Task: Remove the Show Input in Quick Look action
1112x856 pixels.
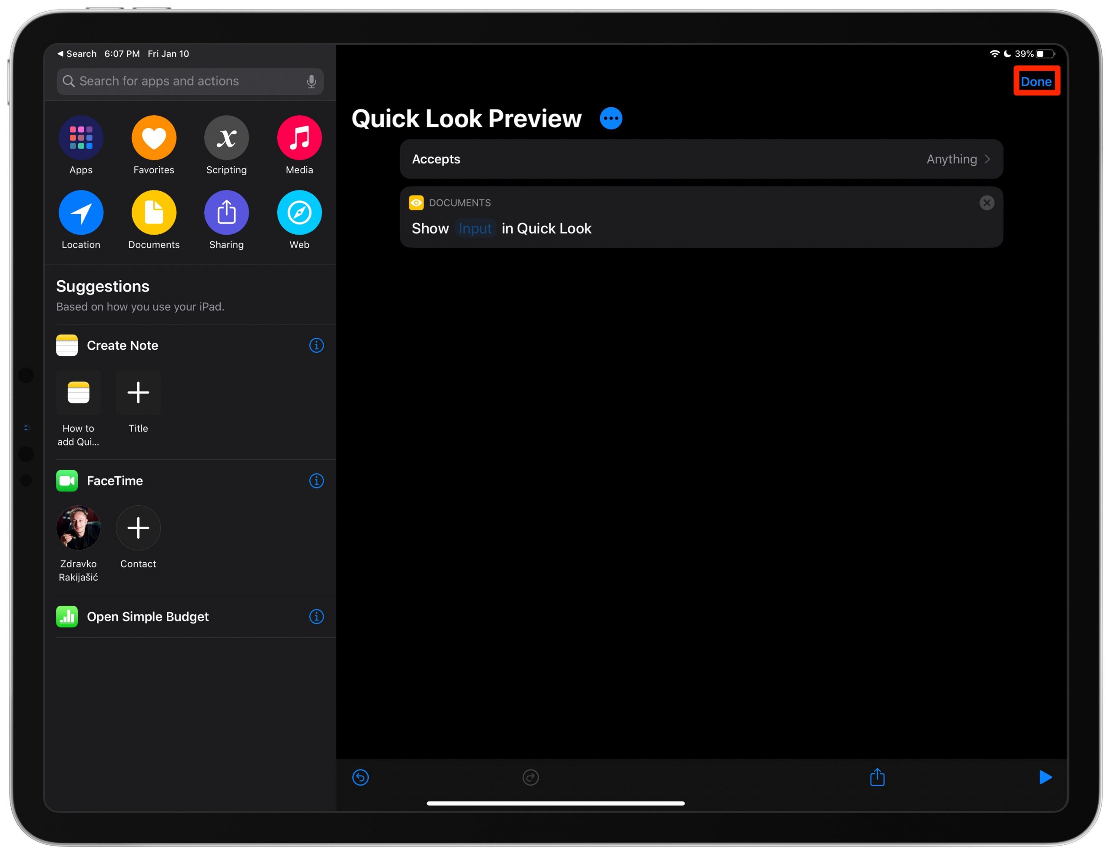Action: click(986, 202)
